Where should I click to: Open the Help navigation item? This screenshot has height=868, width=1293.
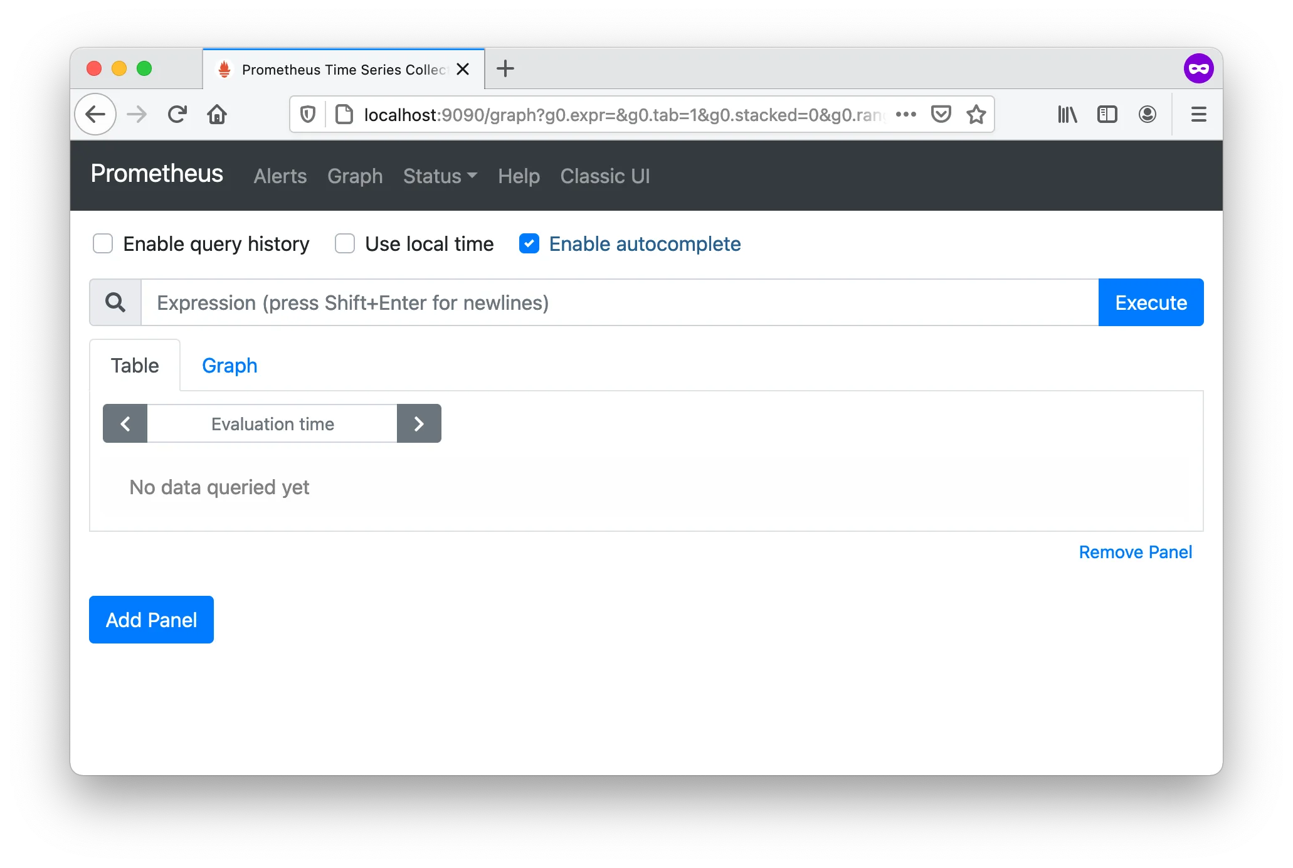519,176
